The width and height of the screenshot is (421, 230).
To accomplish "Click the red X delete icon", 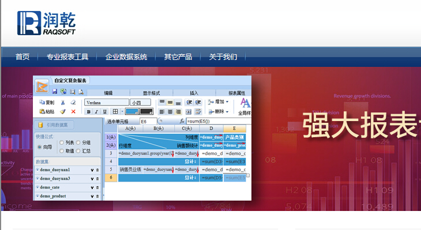I will tap(73, 111).
